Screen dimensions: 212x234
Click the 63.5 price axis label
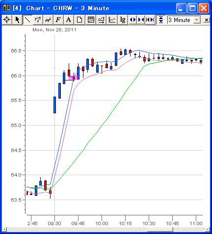(x=16, y=200)
